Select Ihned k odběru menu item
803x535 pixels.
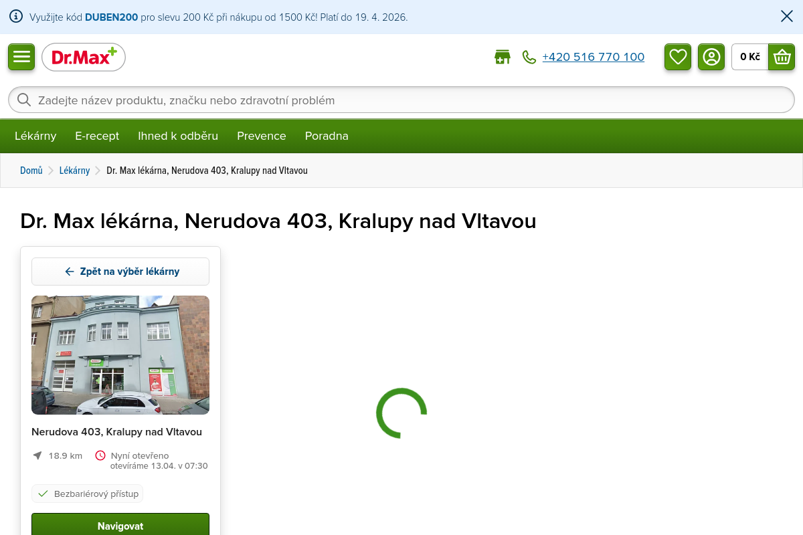point(178,136)
